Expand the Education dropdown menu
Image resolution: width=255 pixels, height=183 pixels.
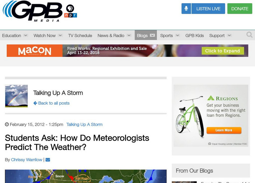tap(14, 35)
